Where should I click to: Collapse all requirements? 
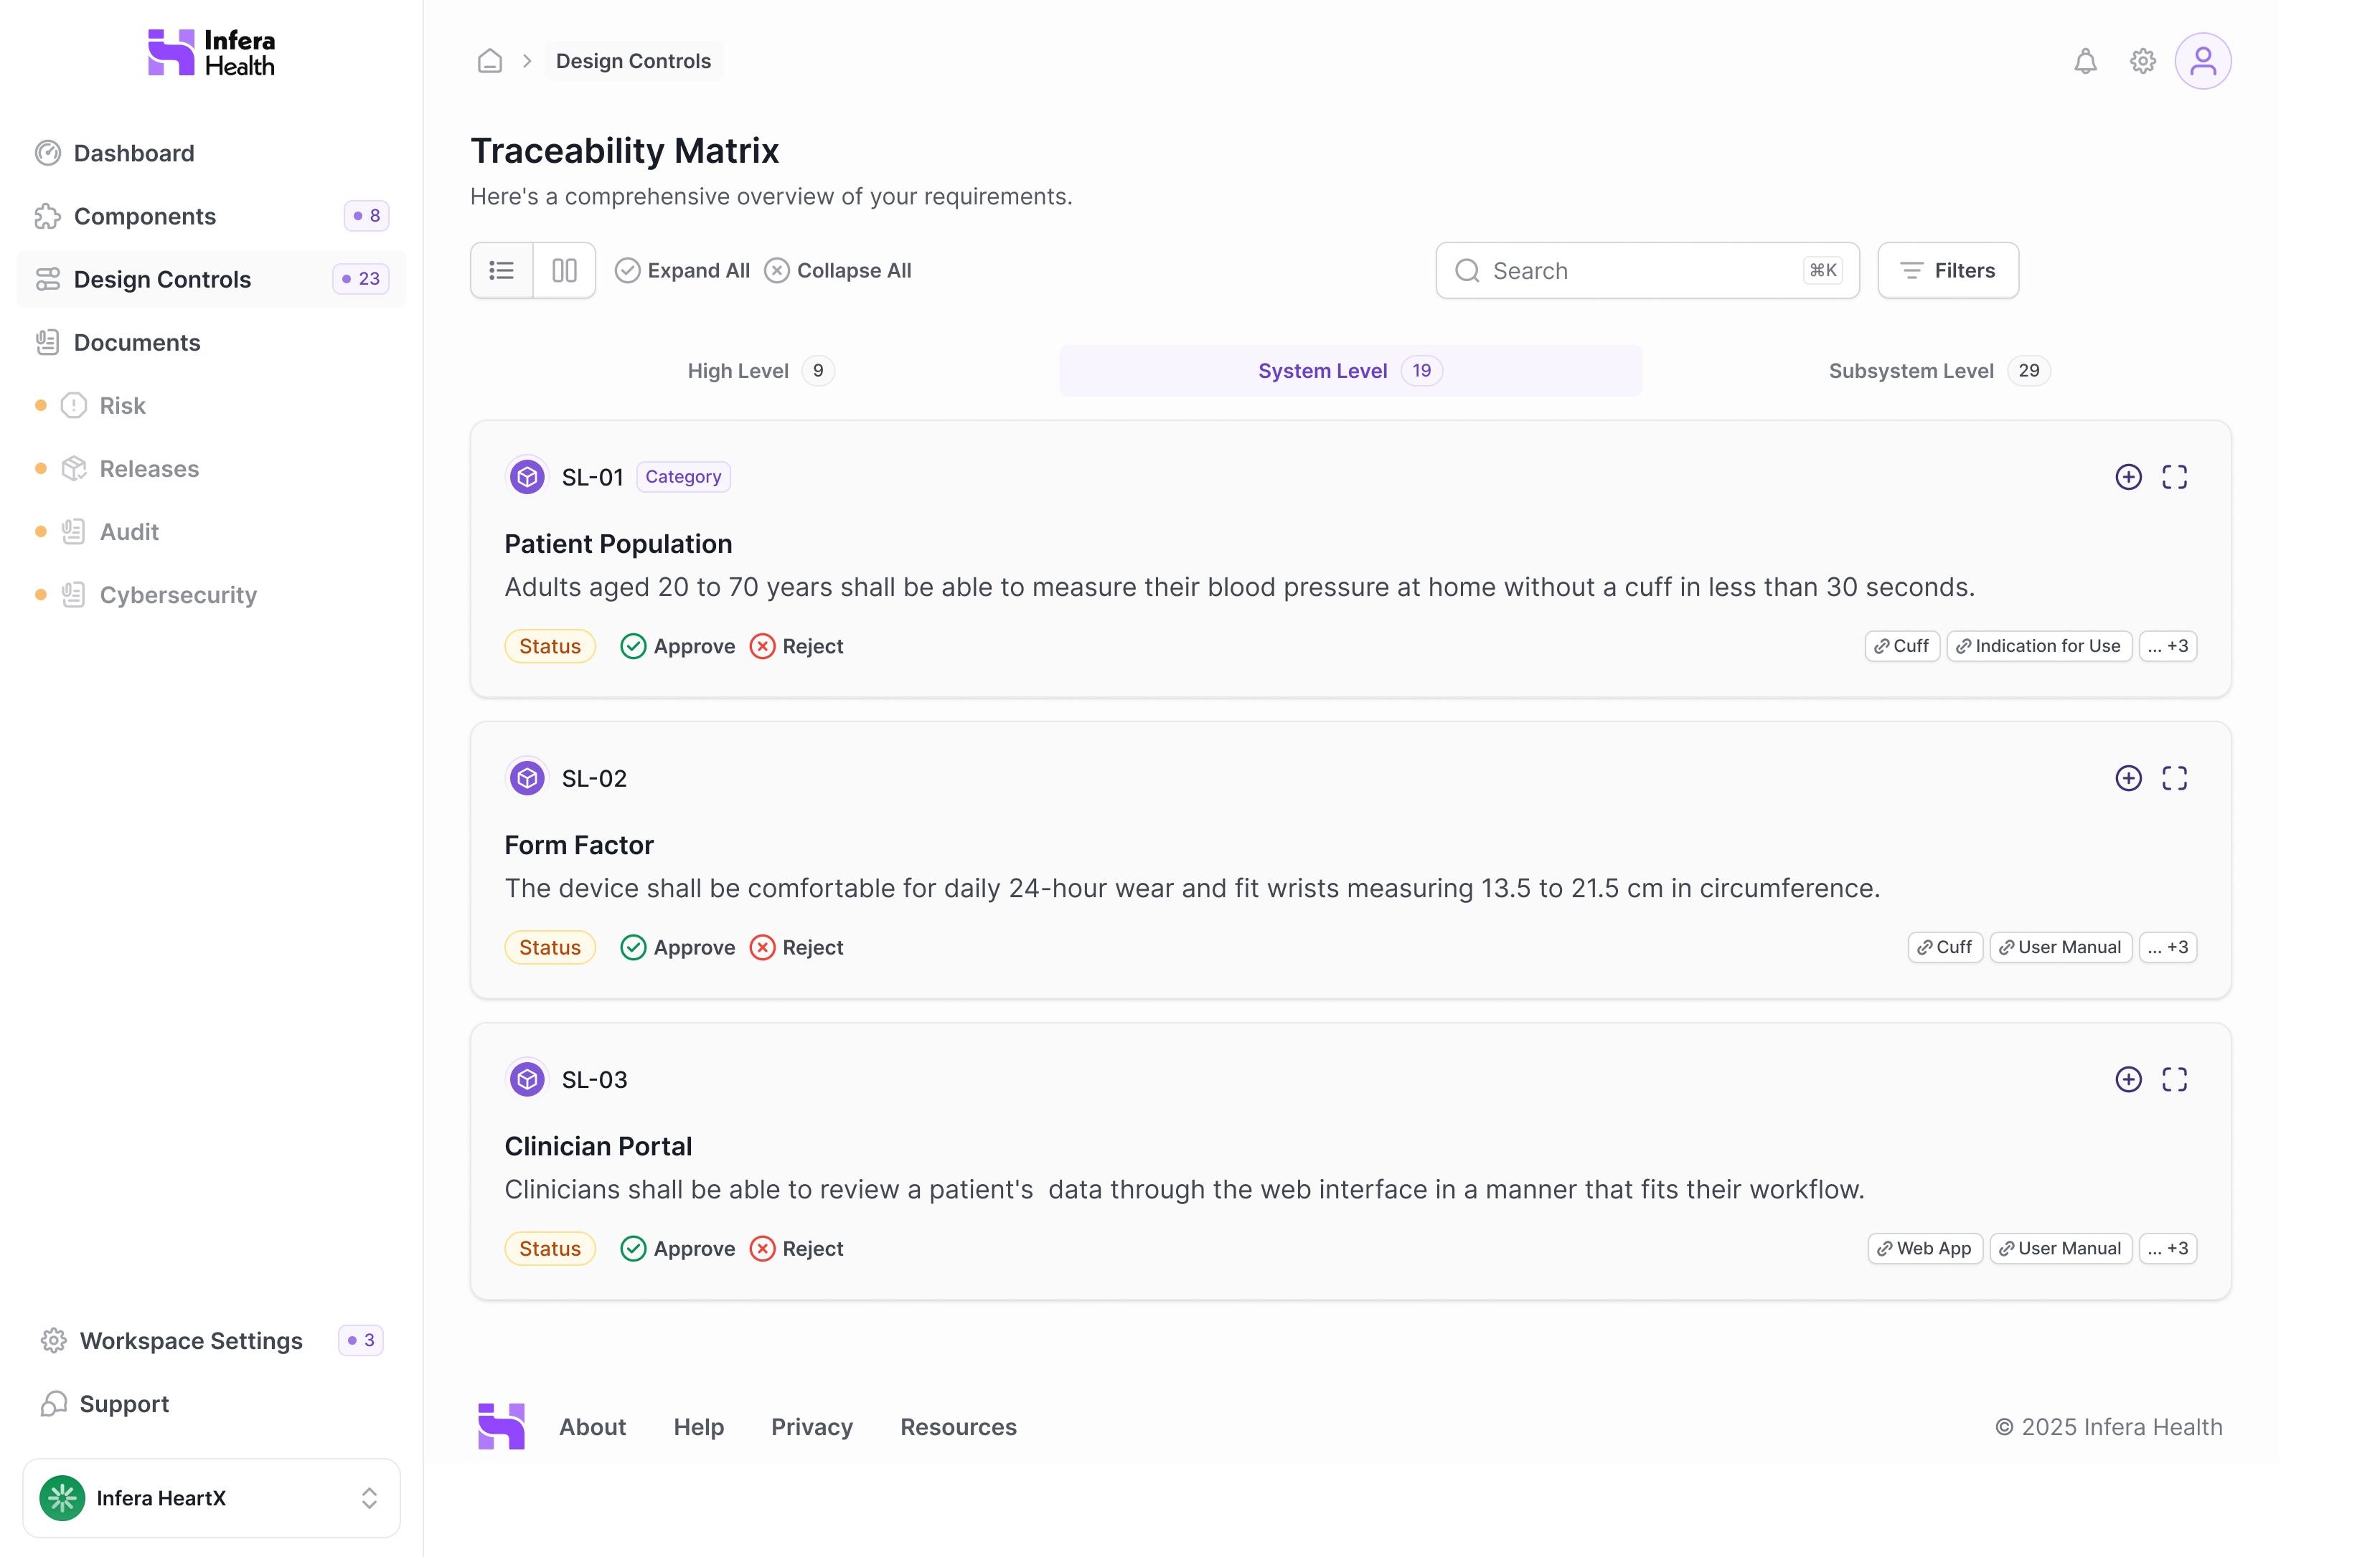point(838,271)
